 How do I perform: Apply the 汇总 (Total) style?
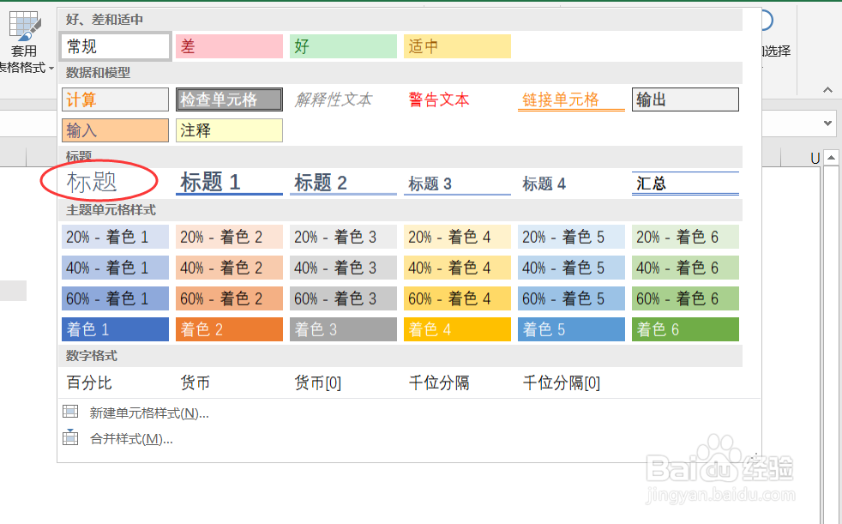(x=685, y=183)
